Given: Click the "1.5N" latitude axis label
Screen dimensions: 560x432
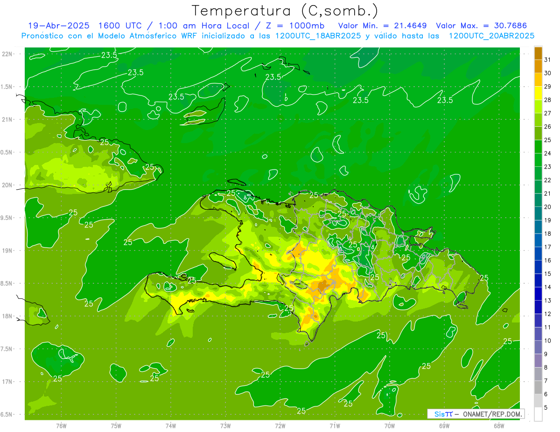Looking at the screenshot, I should (x=7, y=87).
